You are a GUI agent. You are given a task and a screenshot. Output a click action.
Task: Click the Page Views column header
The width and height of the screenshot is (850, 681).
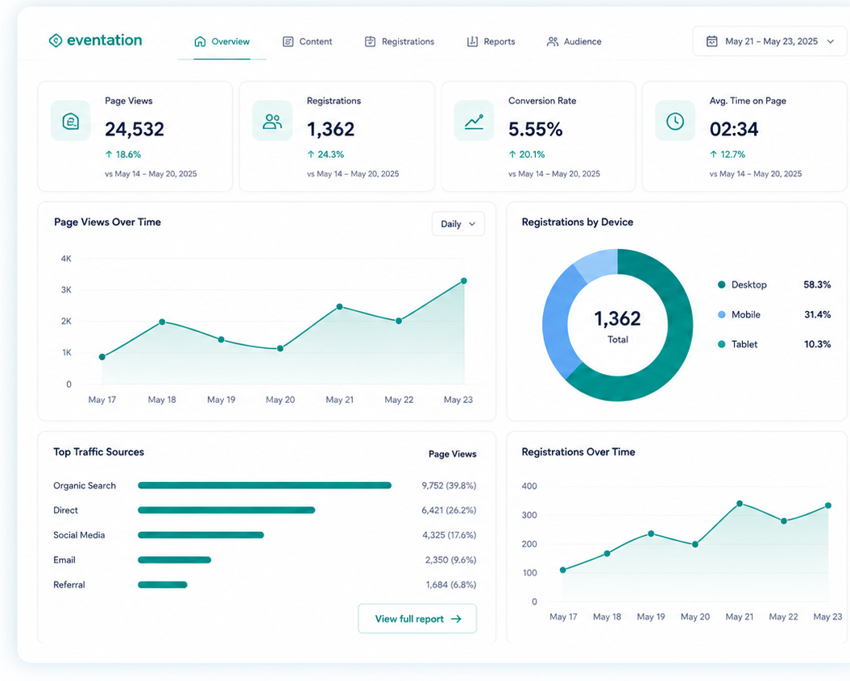click(453, 454)
